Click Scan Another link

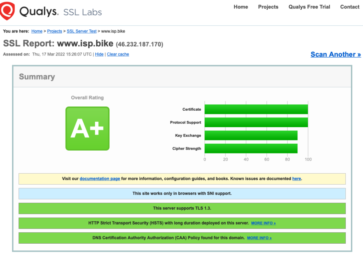(335, 54)
